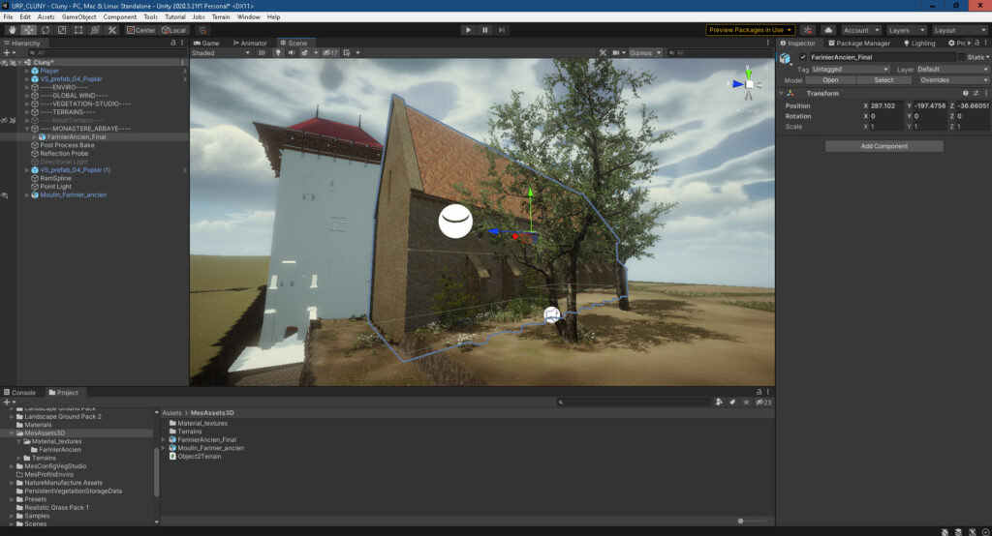Open scene view tools settings icon
The height and width of the screenshot is (536, 992).
pos(603,53)
